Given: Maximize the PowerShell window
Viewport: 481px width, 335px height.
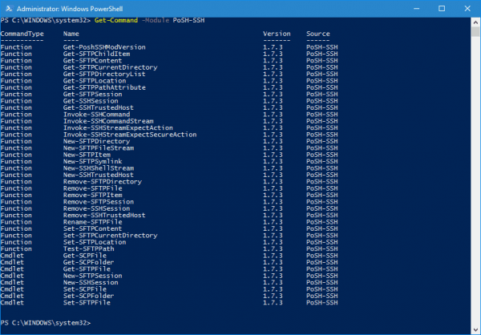Looking at the screenshot, I should pos(442,9).
